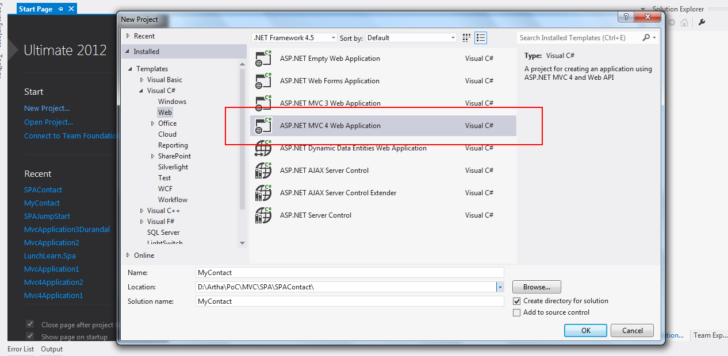Viewport: 728px width, 356px height.
Task: Select the Web template category
Action: (165, 113)
